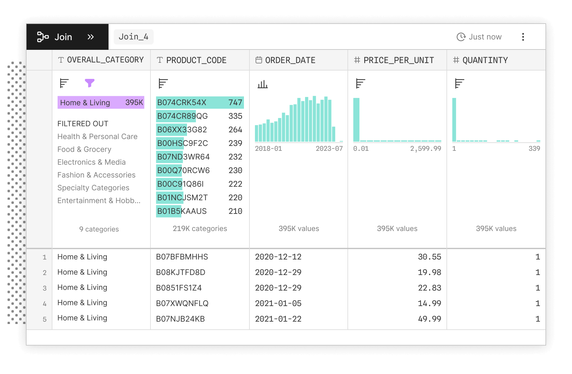The image size is (572, 374).
Task: Include the filtered Food & Grocery category
Action: tap(84, 149)
